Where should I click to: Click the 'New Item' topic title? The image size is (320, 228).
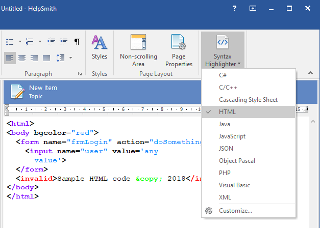tap(43, 88)
